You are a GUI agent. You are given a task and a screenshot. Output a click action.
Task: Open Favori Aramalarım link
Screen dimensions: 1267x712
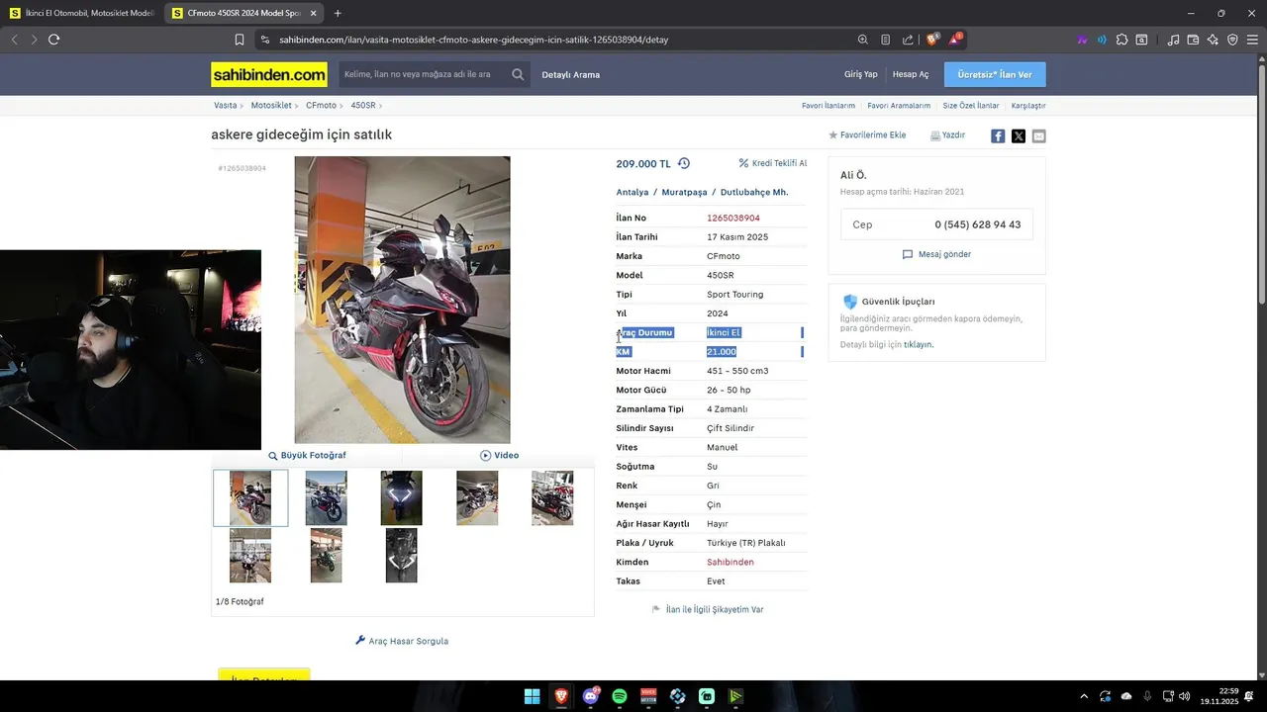(x=899, y=105)
